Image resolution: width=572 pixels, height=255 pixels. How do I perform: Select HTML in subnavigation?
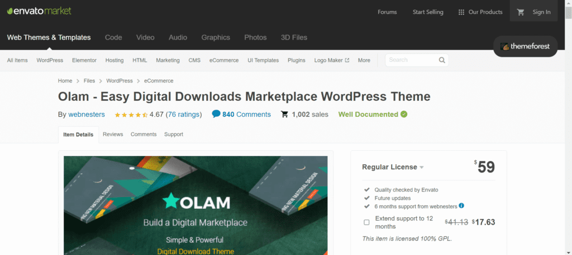(140, 60)
